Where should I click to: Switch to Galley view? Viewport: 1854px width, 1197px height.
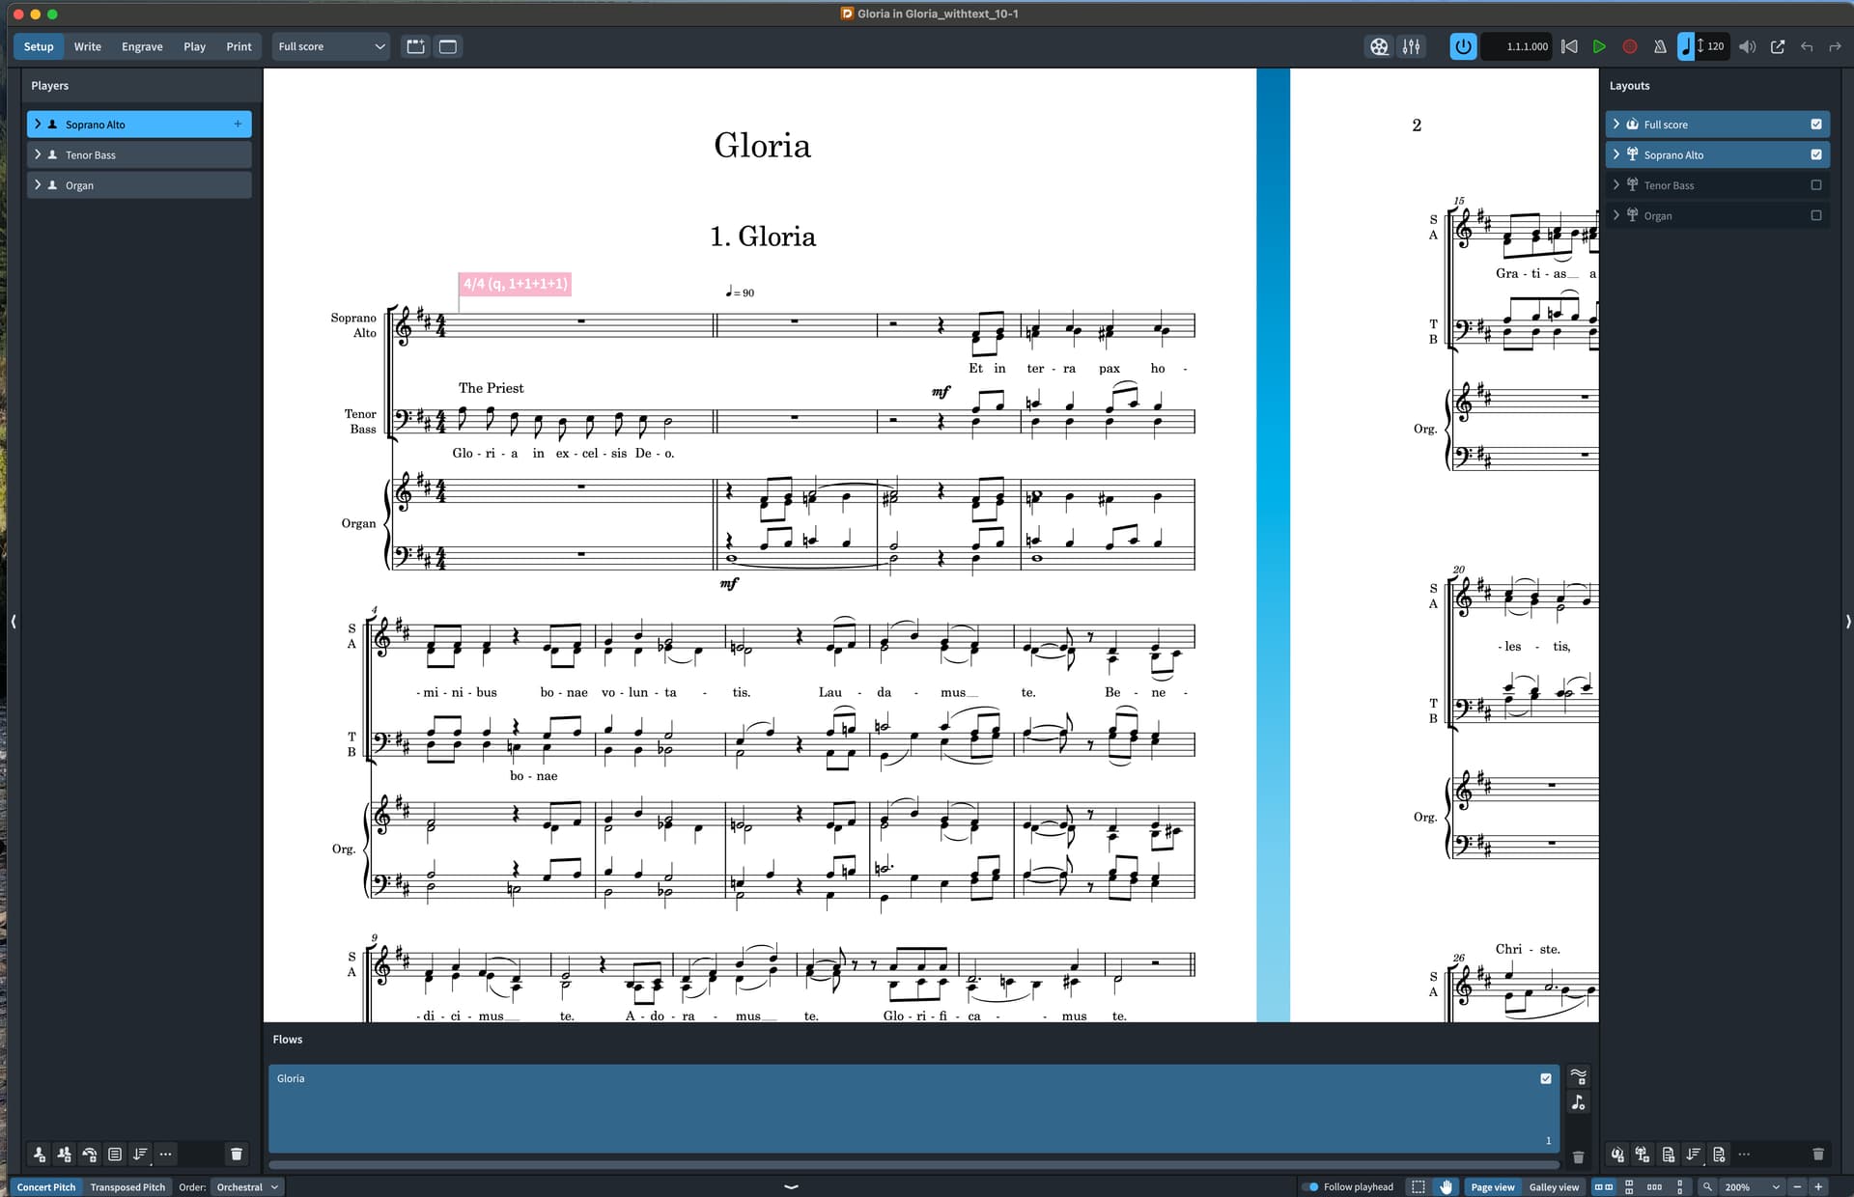tap(1553, 1186)
